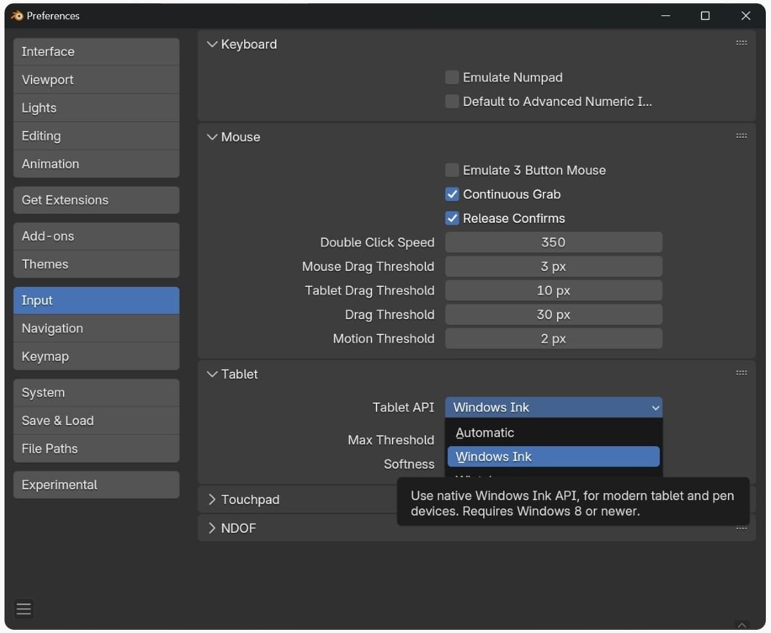Grab the Mouse panel drag handle dots
Screen dimensions: 771x633
(741, 136)
